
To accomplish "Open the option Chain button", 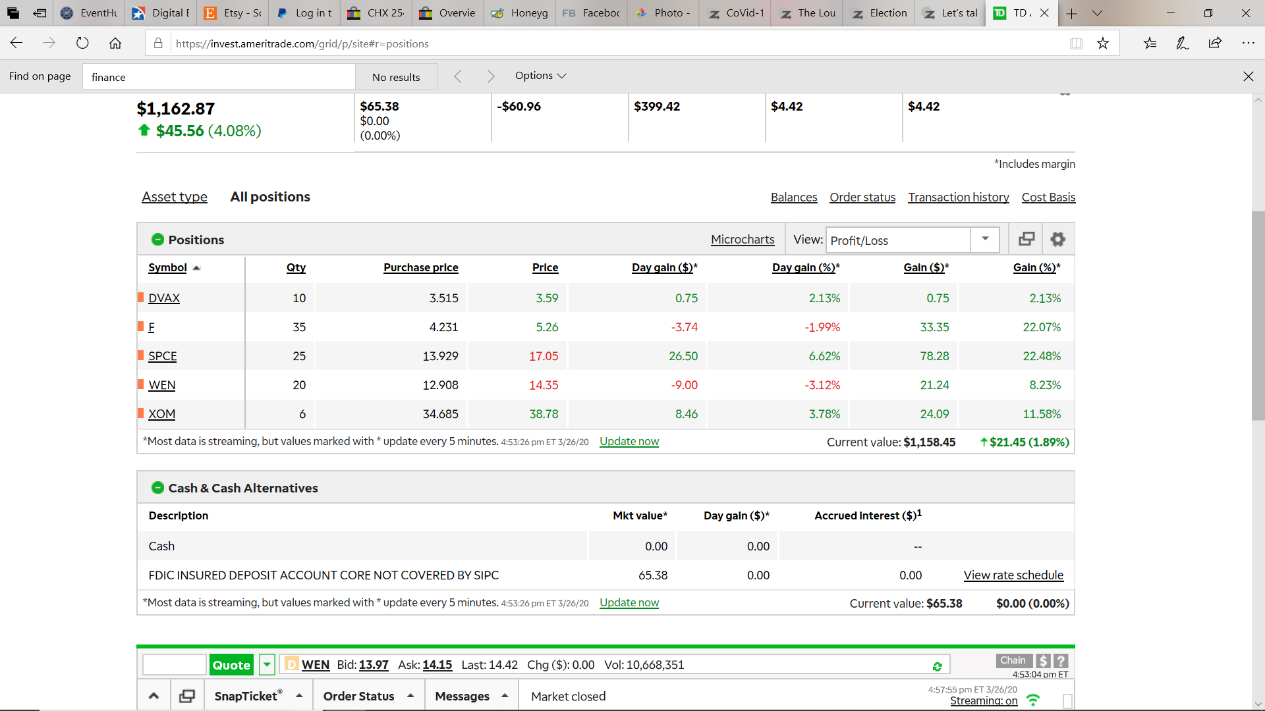I will pos(1013,660).
